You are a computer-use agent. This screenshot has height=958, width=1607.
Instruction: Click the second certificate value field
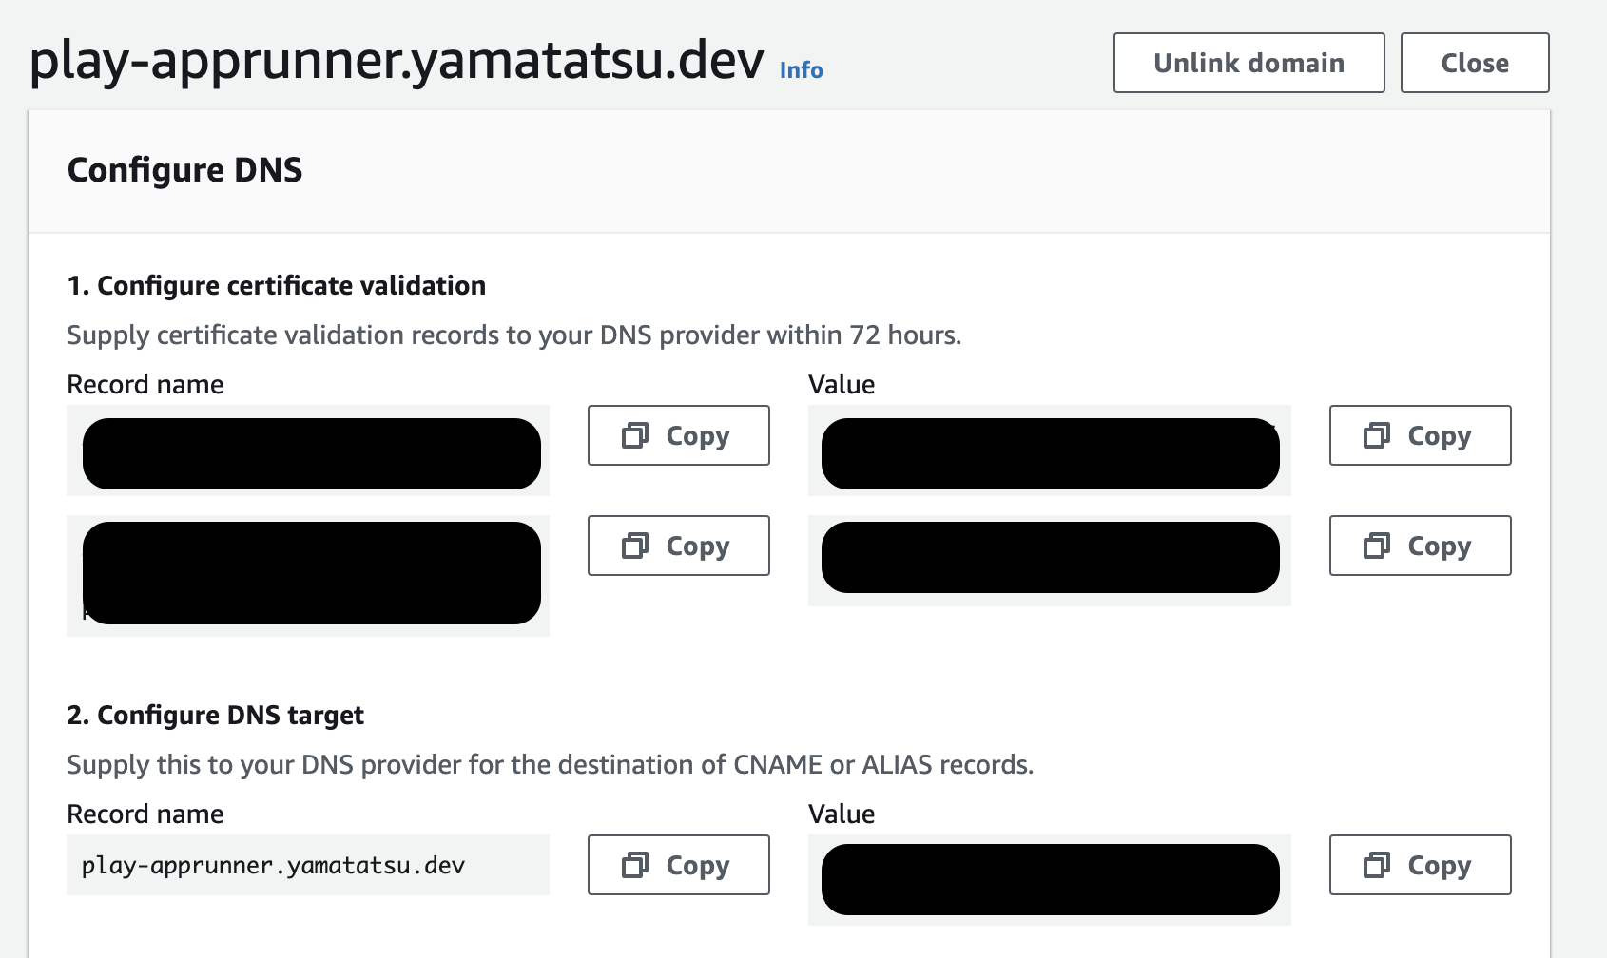tap(1049, 559)
